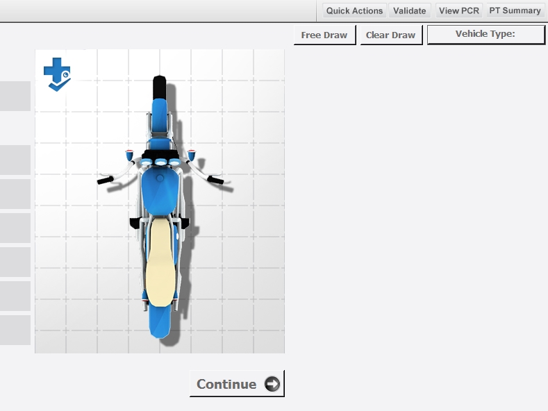This screenshot has height=411, width=548.
Task: Click the center headlight of motorcycle
Action: (x=160, y=162)
